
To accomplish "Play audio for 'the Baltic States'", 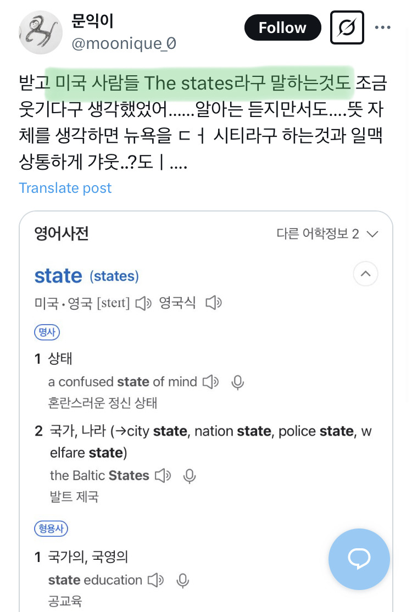I will (163, 475).
